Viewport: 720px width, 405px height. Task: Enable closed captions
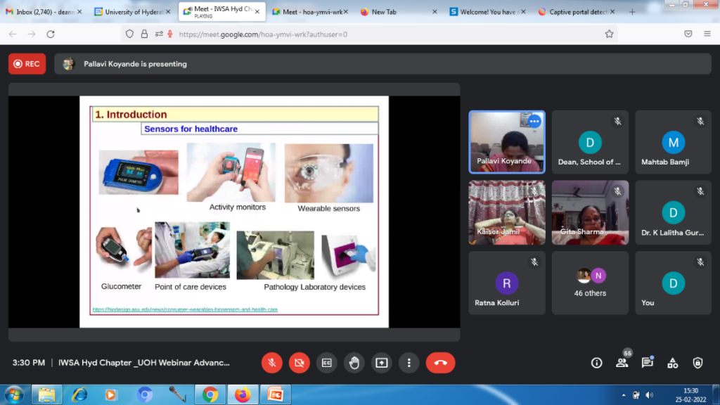(326, 363)
